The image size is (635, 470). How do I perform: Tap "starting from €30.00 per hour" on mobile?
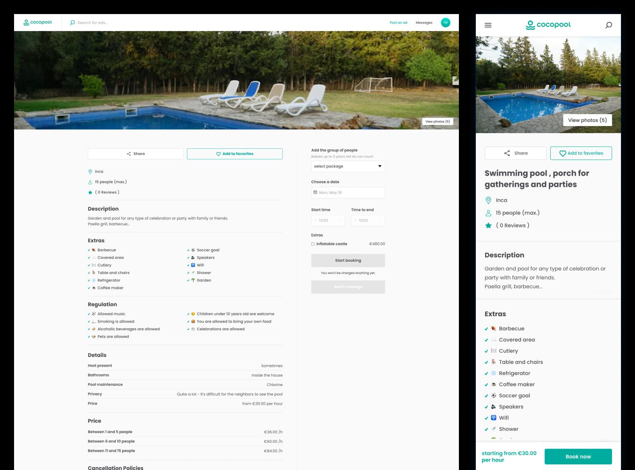(509, 457)
